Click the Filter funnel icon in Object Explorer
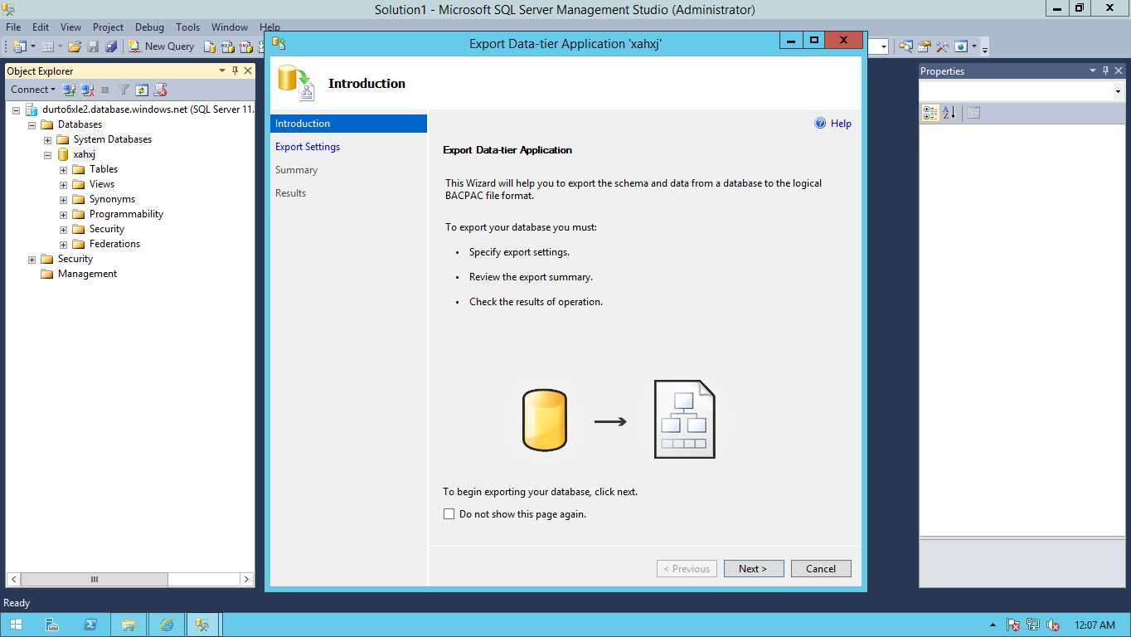This screenshot has width=1131, height=637. click(x=124, y=90)
